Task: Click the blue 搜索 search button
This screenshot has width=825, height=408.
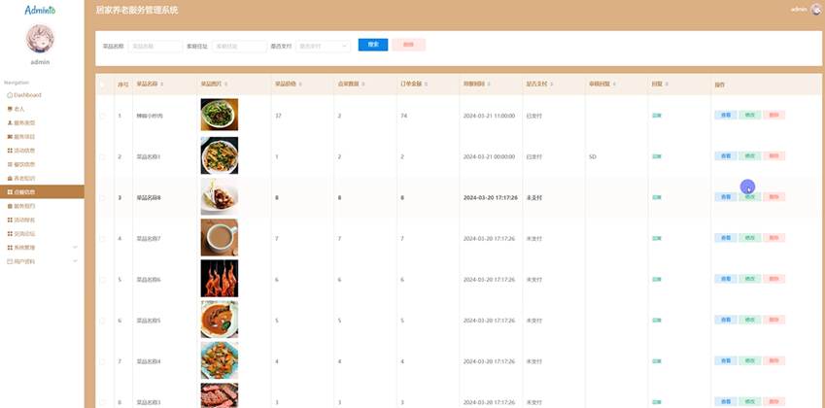Action: tap(373, 45)
